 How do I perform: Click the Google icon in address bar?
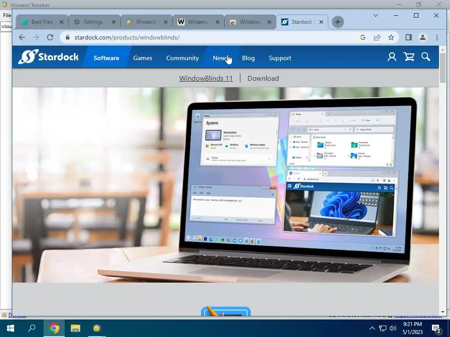click(x=363, y=37)
